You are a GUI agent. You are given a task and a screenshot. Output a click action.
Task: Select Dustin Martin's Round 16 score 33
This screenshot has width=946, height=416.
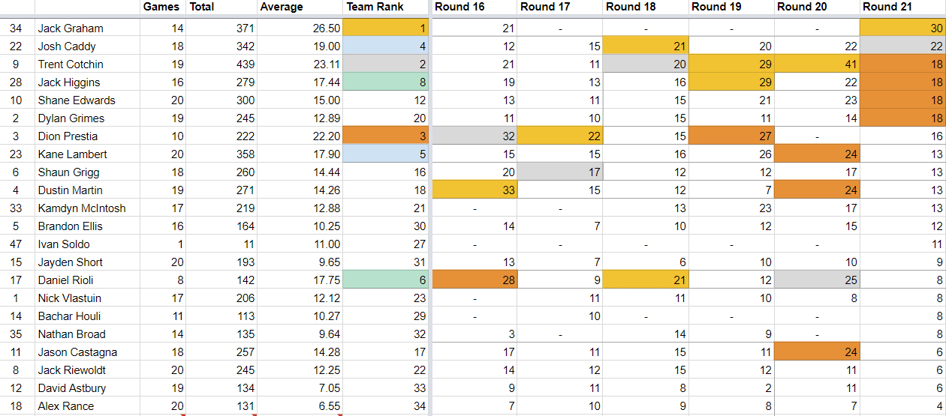pyautogui.click(x=475, y=190)
